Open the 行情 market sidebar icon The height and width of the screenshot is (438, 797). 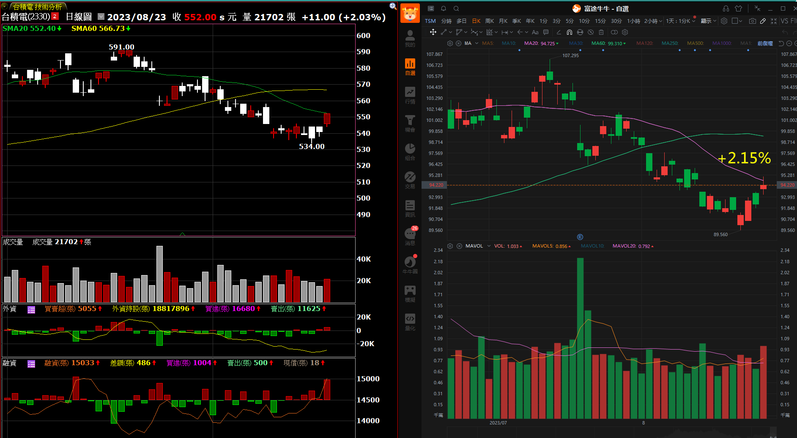click(410, 95)
